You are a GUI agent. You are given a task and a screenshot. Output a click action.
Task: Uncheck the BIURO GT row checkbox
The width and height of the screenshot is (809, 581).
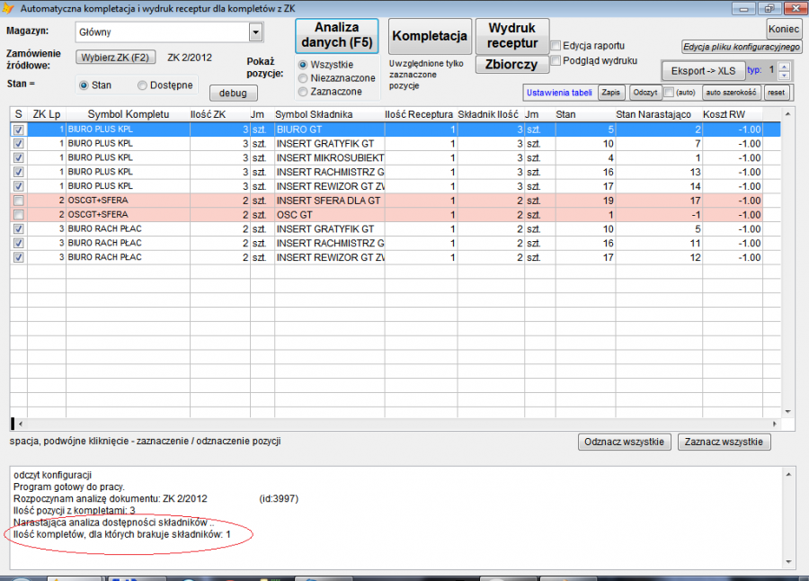pos(19,130)
